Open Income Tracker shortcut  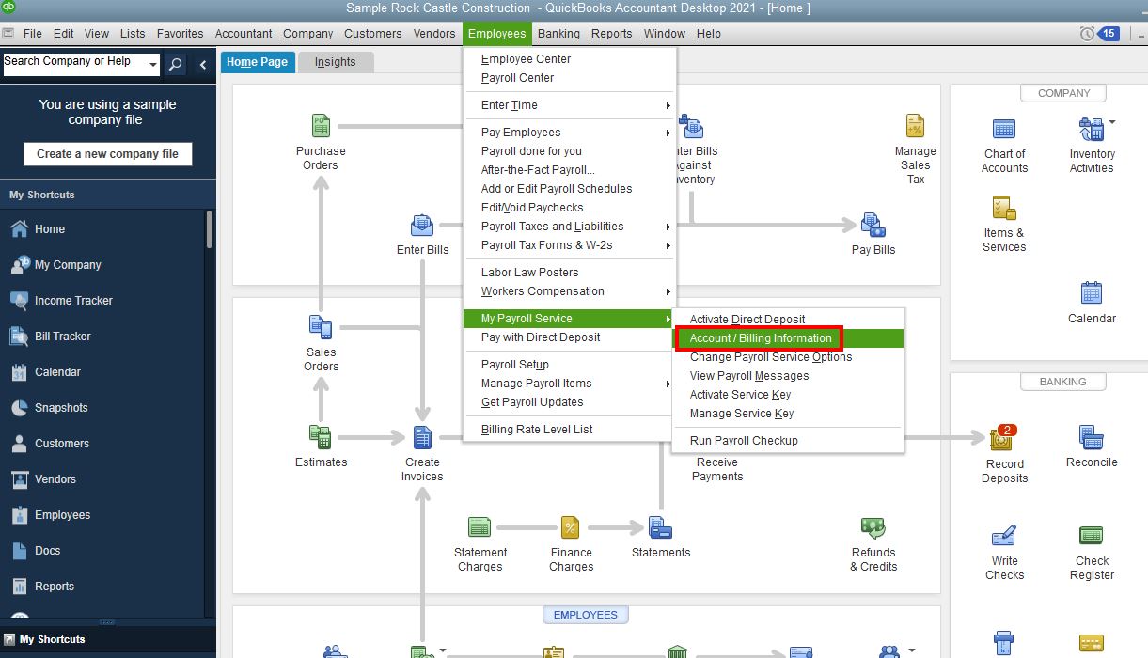coord(73,300)
